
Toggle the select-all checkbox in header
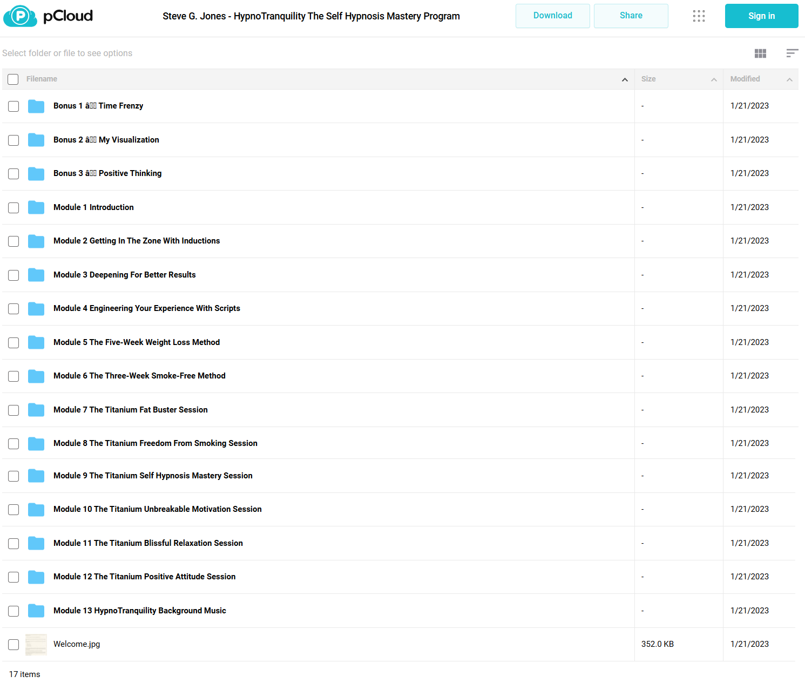pyautogui.click(x=13, y=79)
